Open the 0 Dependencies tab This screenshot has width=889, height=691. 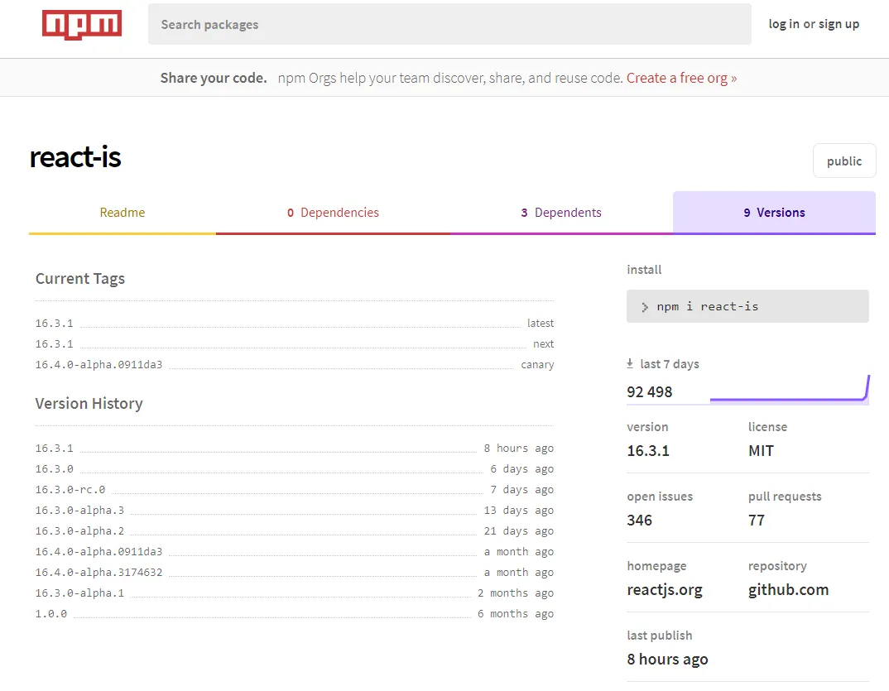(x=333, y=213)
